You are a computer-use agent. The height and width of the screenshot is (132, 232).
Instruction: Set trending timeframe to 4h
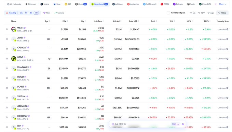31,13
